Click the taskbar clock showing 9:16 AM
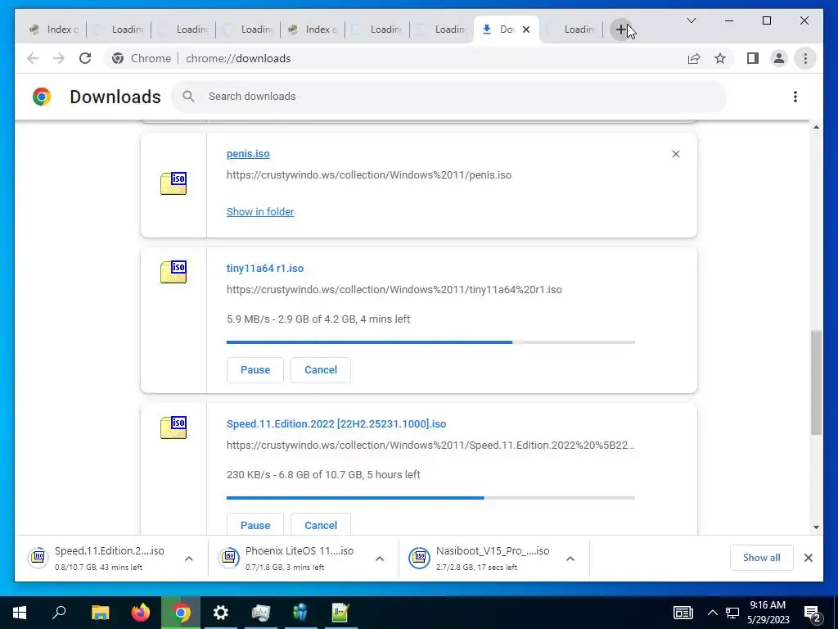This screenshot has height=629, width=838. point(768,613)
